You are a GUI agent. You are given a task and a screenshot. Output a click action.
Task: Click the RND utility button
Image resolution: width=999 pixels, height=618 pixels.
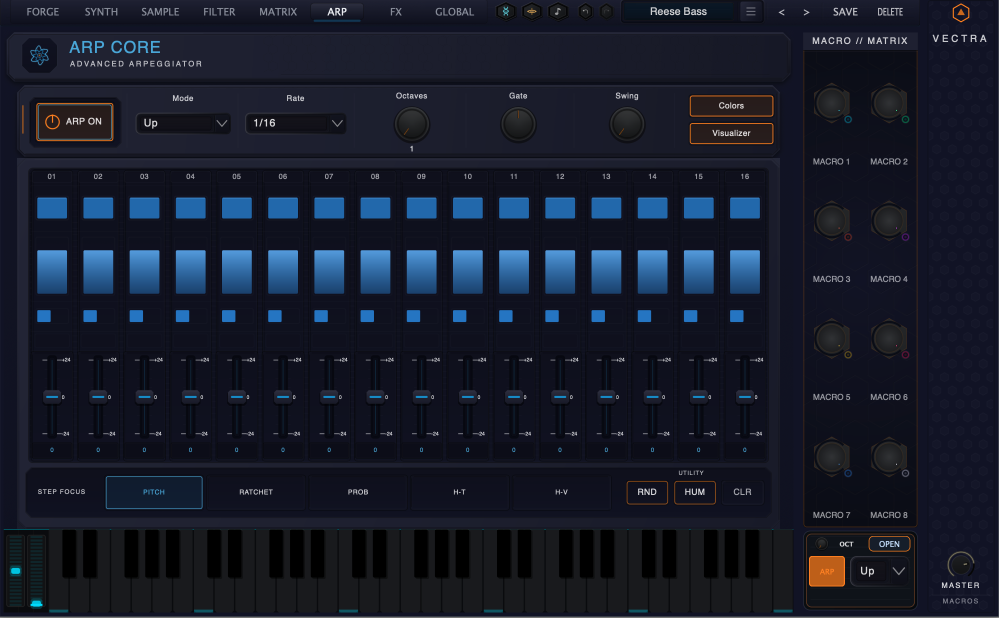click(x=647, y=492)
